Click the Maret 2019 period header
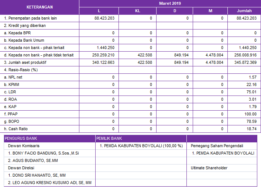The height and width of the screenshot is (187, 261). [170, 3]
